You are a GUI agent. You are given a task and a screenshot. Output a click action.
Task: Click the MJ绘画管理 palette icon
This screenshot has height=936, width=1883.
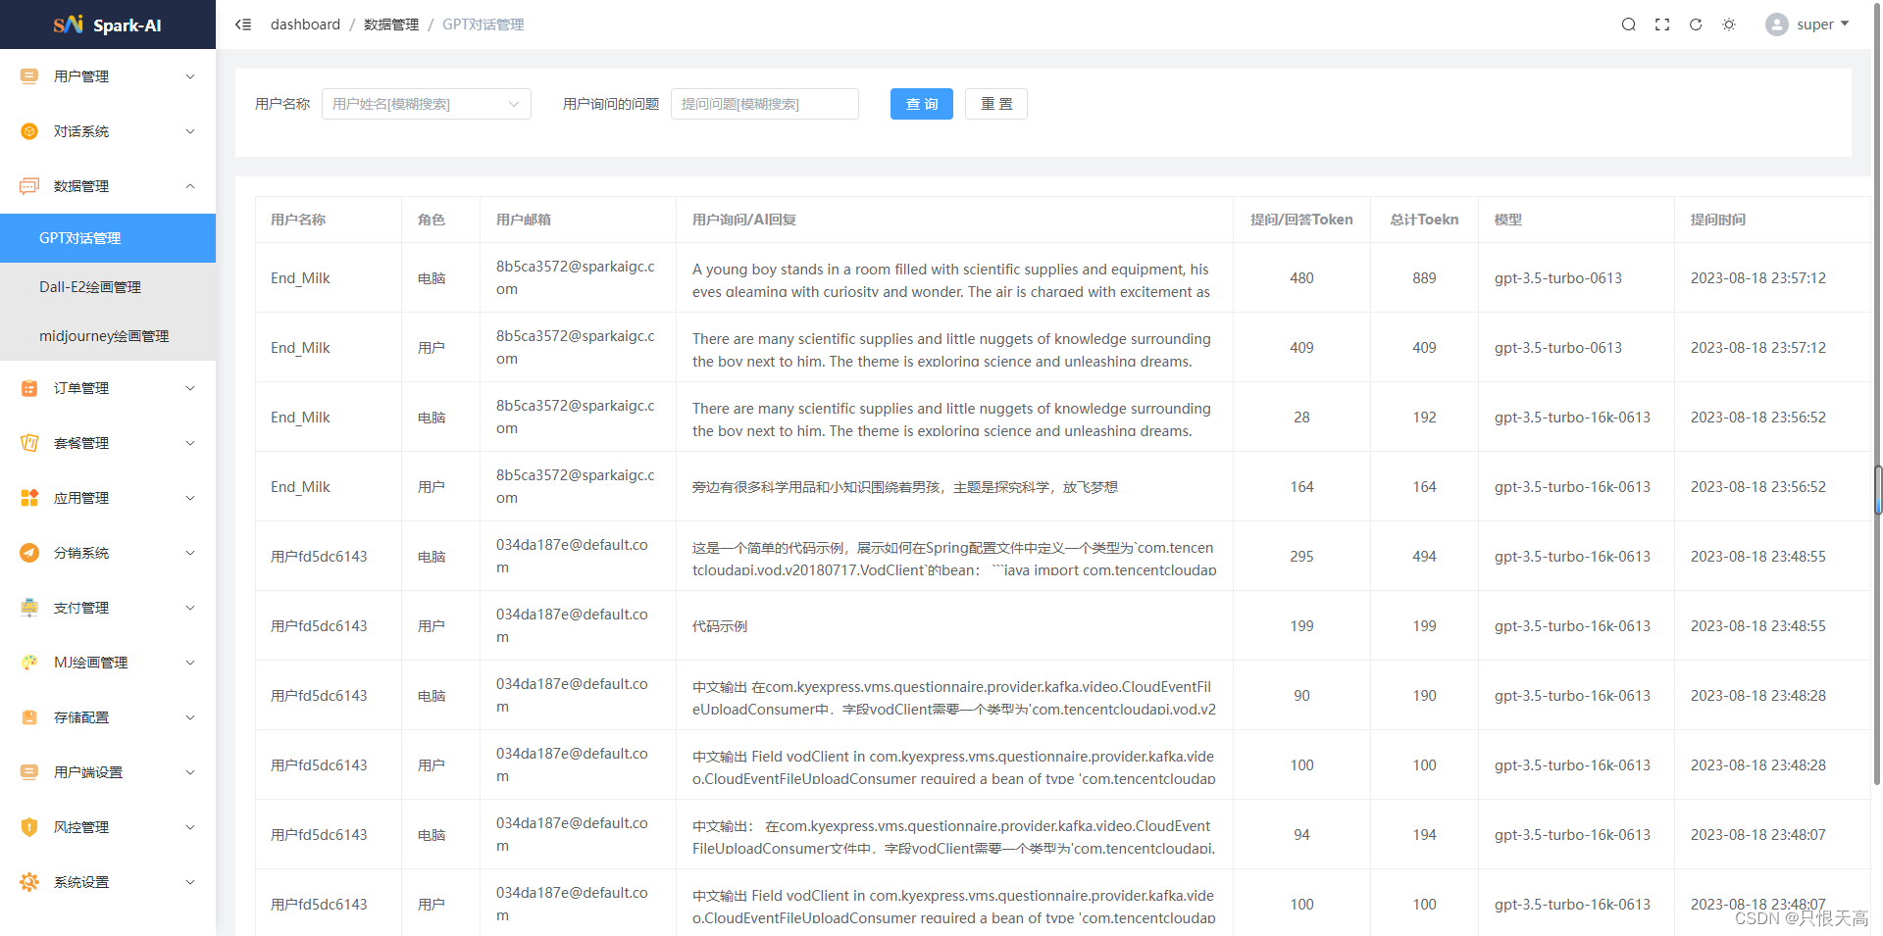[29, 663]
